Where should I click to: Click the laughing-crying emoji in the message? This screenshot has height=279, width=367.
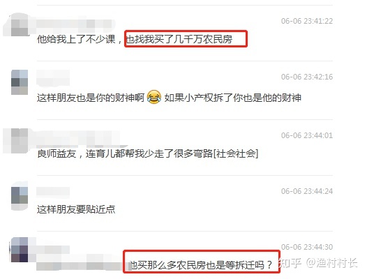[x=154, y=97]
